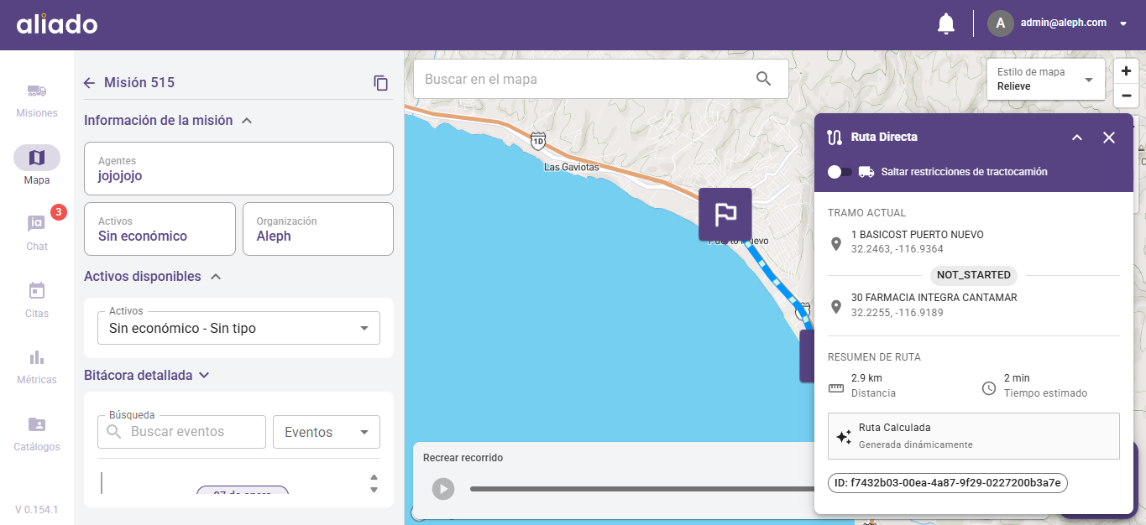This screenshot has width=1146, height=525.
Task: Close the Ruta Directa panel
Action: click(1109, 138)
